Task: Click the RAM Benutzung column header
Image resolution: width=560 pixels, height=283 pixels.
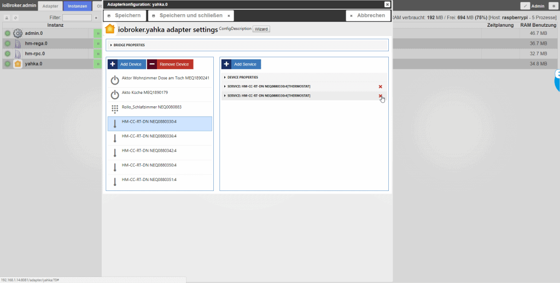Action: point(538,25)
